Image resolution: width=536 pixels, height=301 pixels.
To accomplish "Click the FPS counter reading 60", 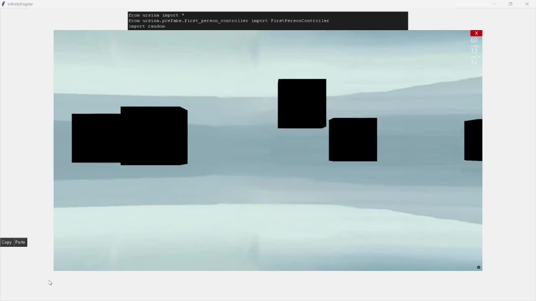I will (474, 40).
